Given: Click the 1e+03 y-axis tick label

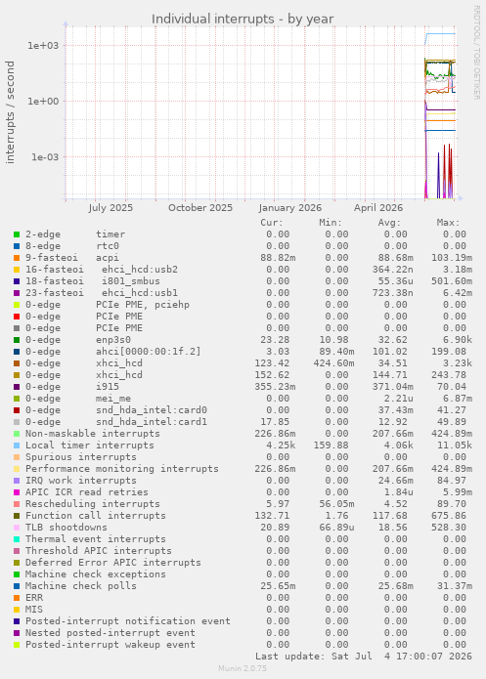Looking at the screenshot, I should pos(43,46).
